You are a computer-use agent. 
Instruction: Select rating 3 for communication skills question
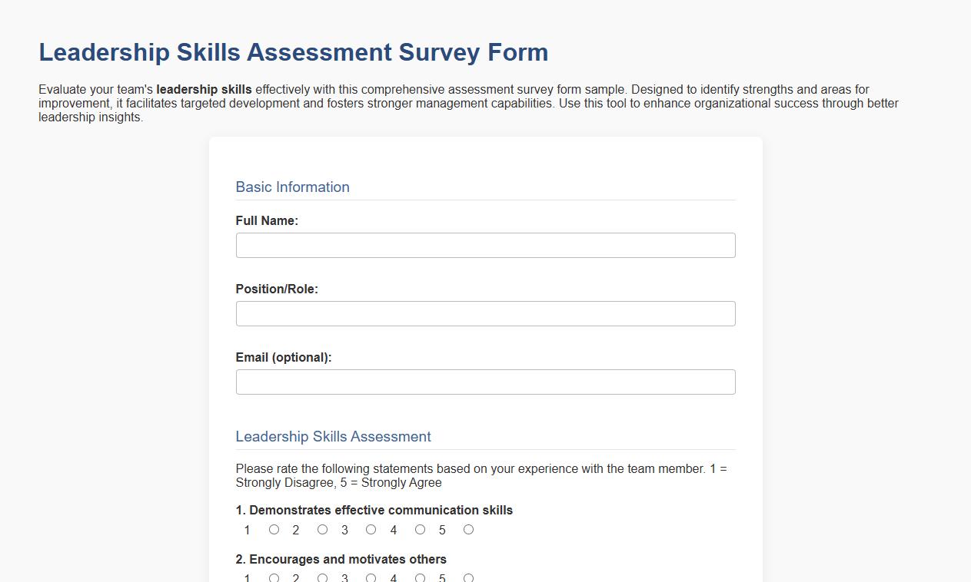click(371, 529)
